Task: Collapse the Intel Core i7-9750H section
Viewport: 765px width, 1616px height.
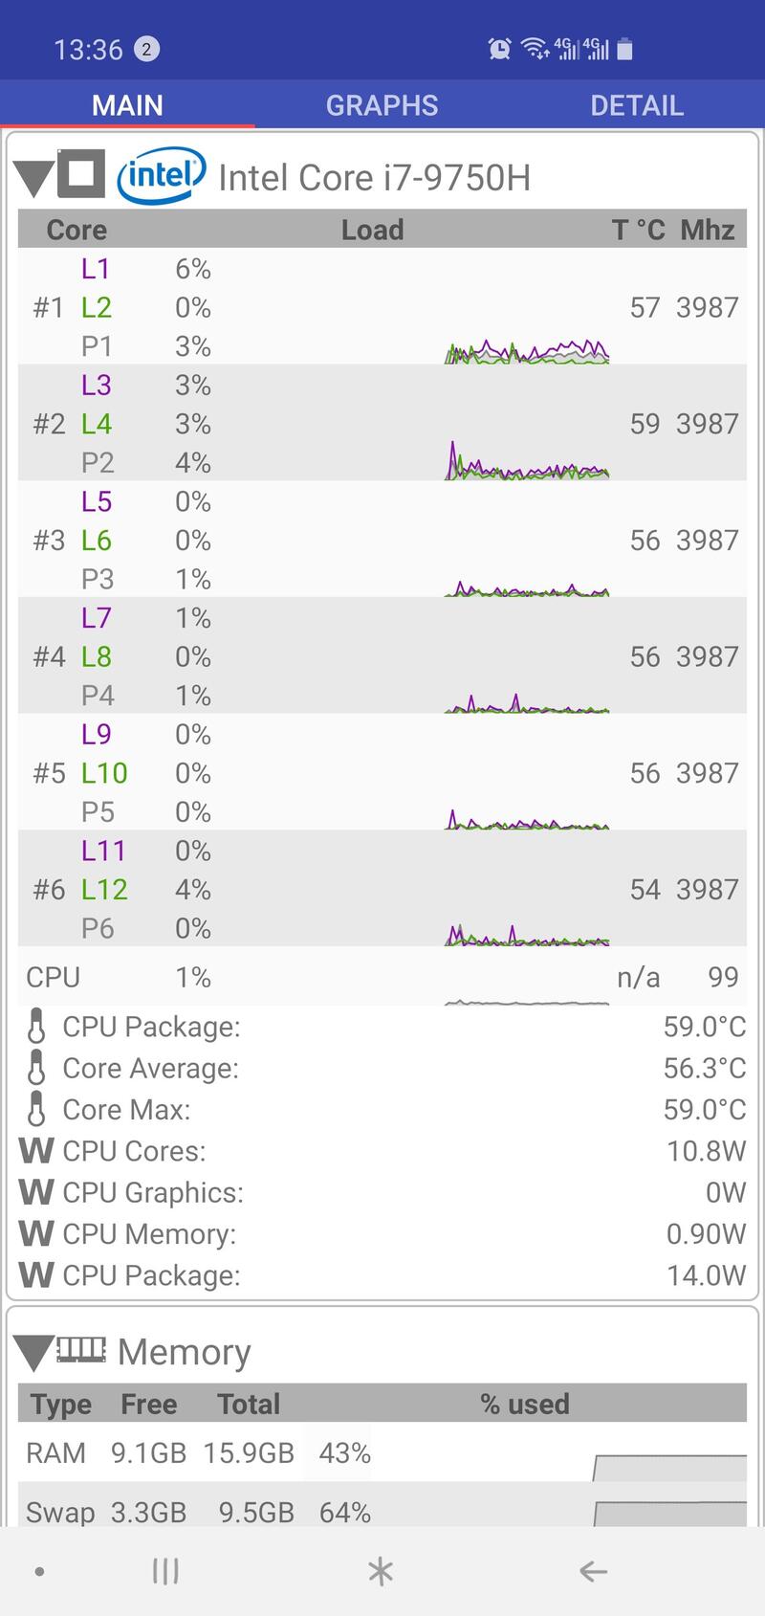Action: tap(33, 177)
